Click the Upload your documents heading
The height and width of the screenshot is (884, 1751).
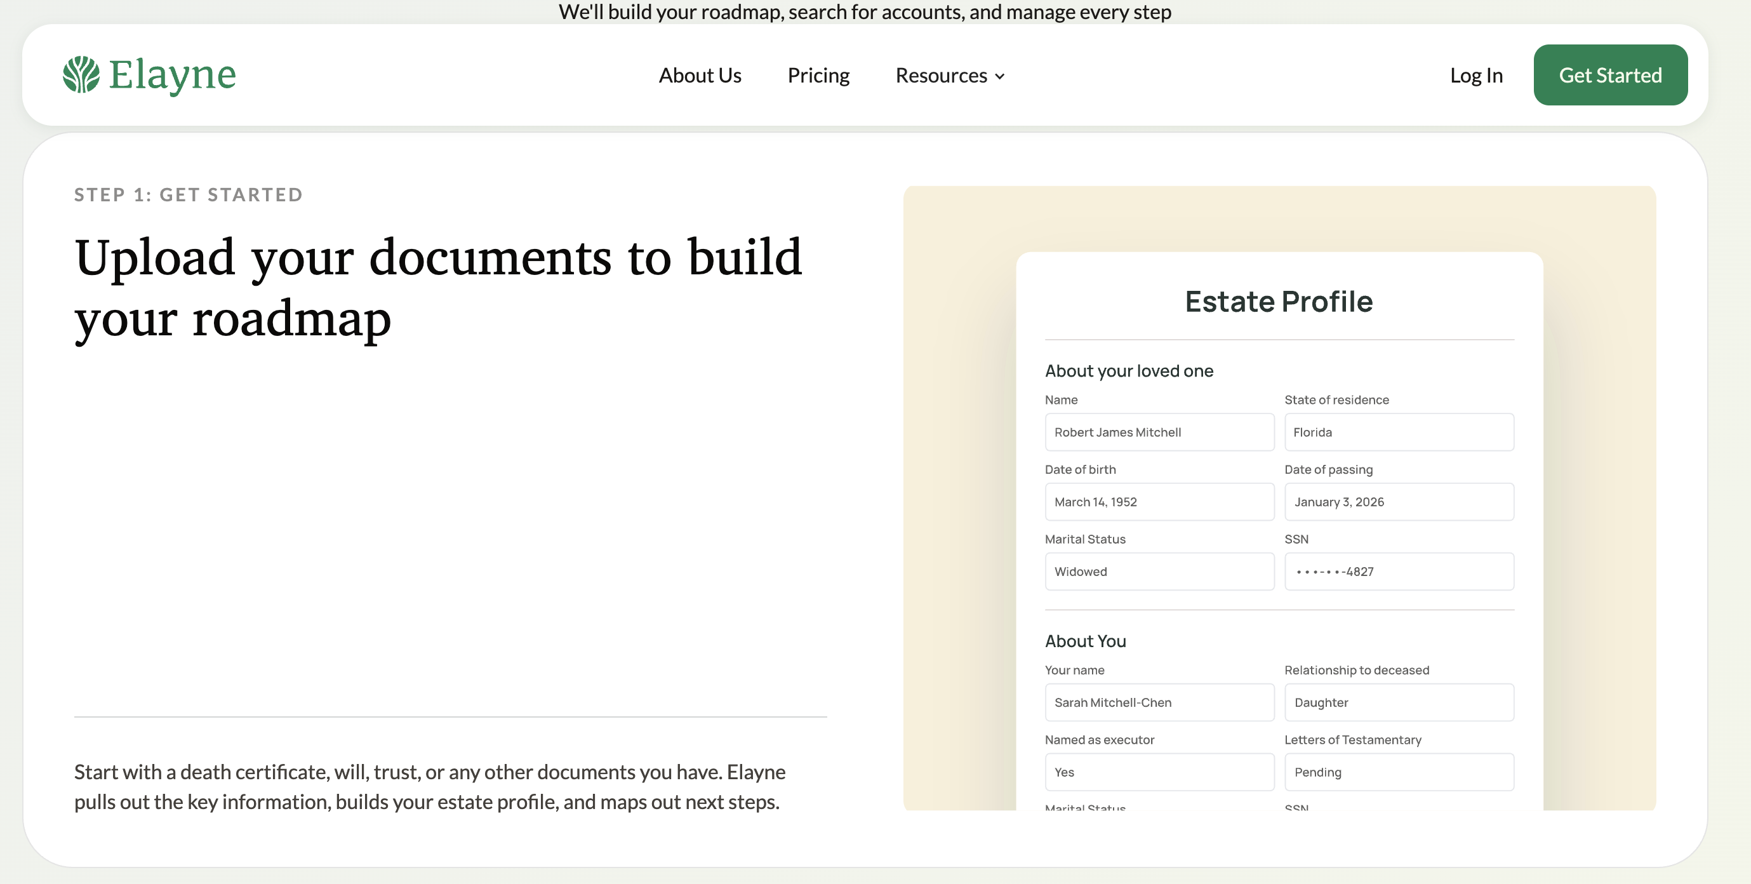click(x=438, y=287)
